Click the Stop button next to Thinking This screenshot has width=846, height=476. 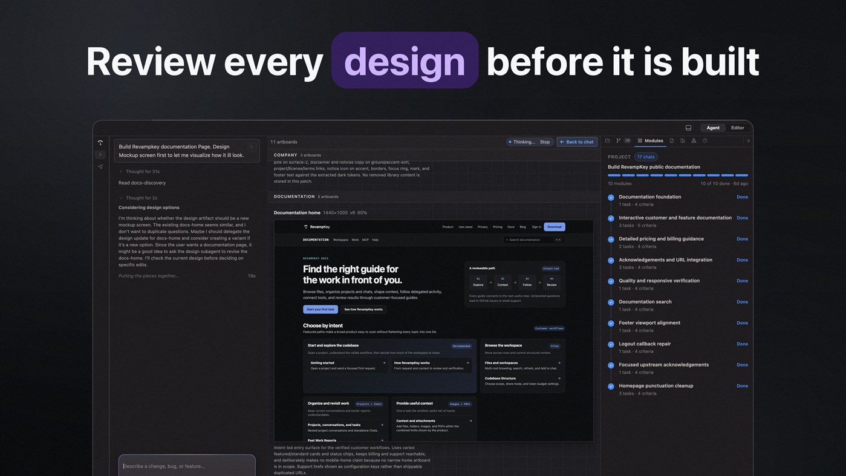[x=545, y=142]
